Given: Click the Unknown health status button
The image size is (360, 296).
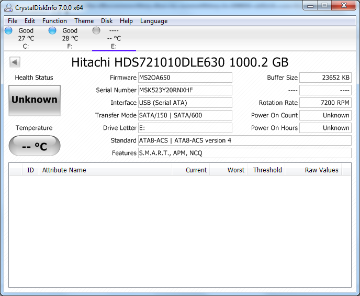Looking at the screenshot, I should pyautogui.click(x=35, y=101).
